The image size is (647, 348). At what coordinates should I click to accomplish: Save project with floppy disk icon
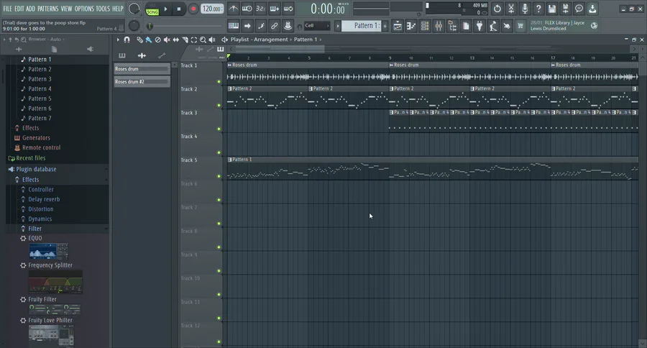pos(551,9)
